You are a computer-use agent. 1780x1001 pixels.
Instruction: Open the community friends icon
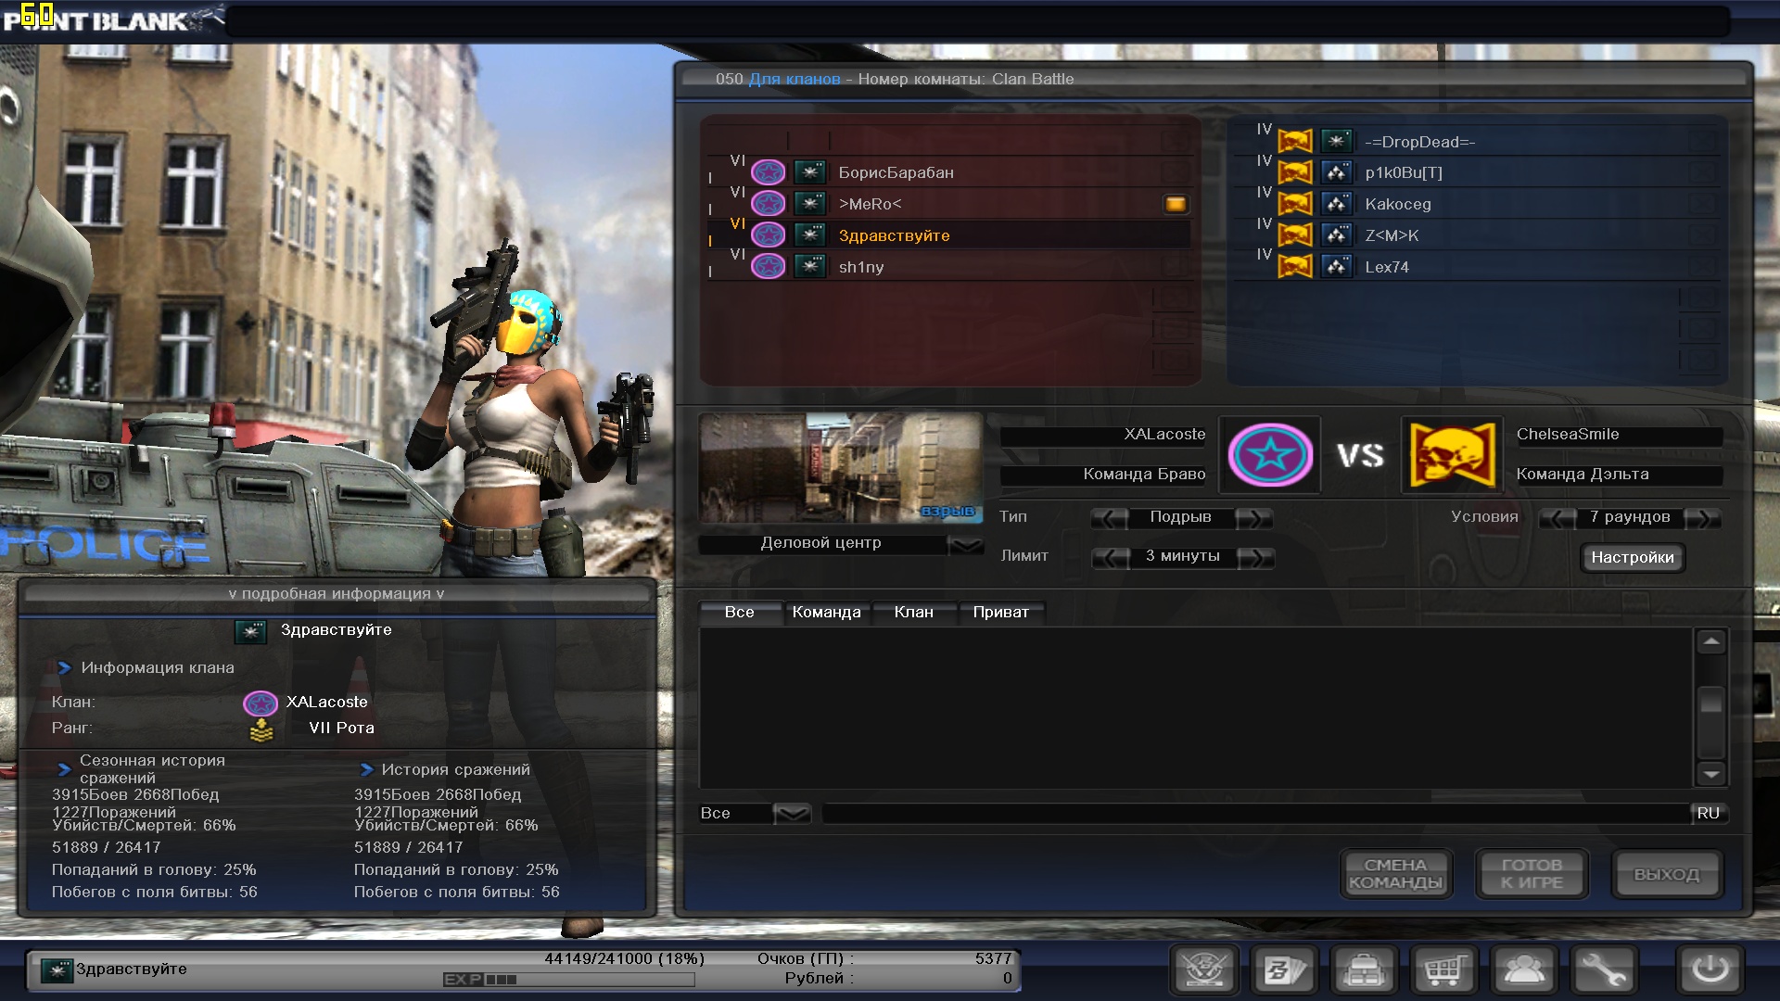pyautogui.click(x=1523, y=970)
